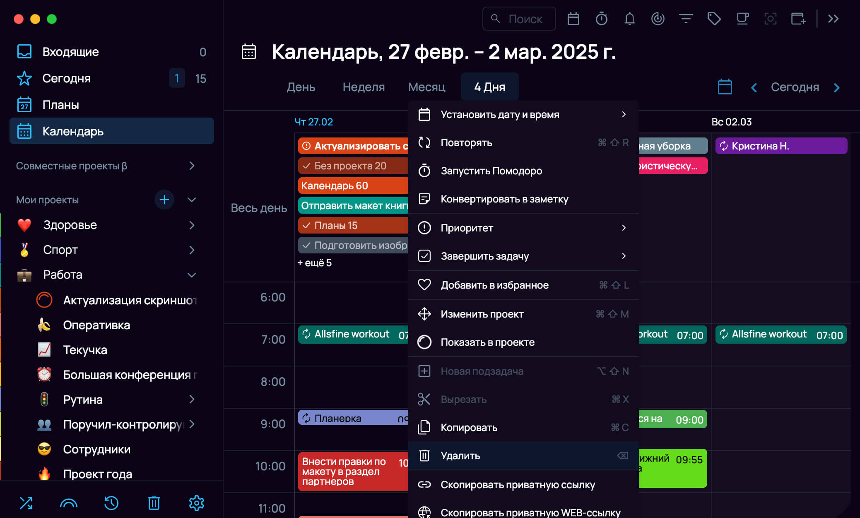Select Запустить Помодоро menu item
This screenshot has height=518, width=860.
click(x=523, y=171)
